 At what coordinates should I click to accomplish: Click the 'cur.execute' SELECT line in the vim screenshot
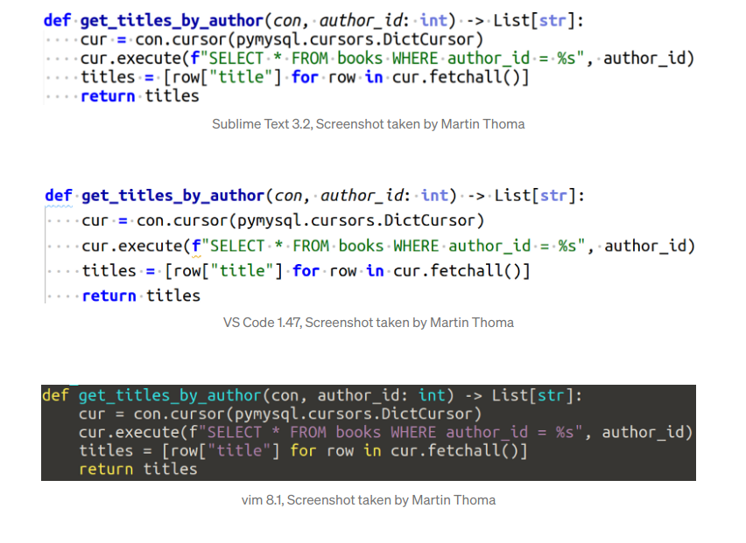(386, 432)
